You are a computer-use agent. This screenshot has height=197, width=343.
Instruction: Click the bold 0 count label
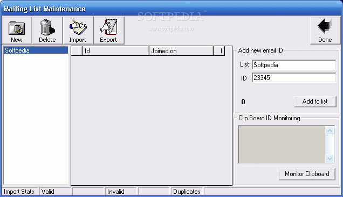243,101
